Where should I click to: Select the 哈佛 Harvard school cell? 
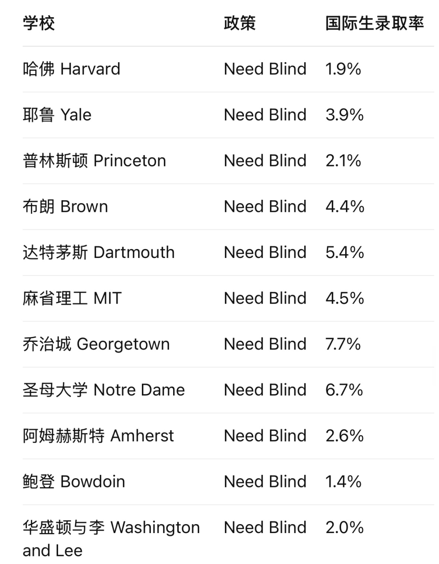click(72, 69)
